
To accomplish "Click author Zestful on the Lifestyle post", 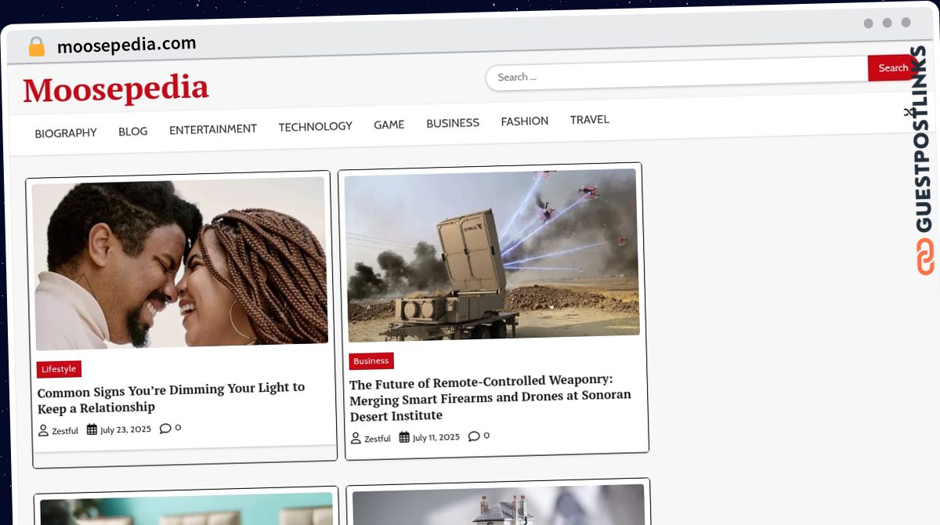I will pyautogui.click(x=65, y=431).
